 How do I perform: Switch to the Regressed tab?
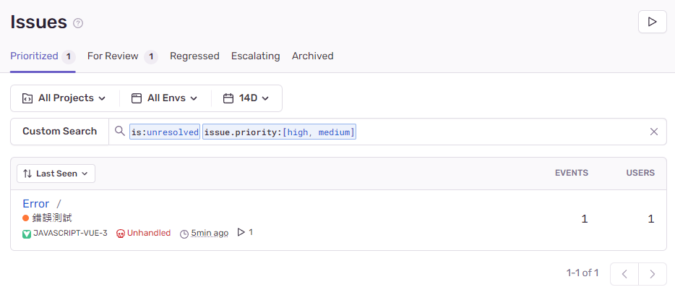[x=194, y=56]
